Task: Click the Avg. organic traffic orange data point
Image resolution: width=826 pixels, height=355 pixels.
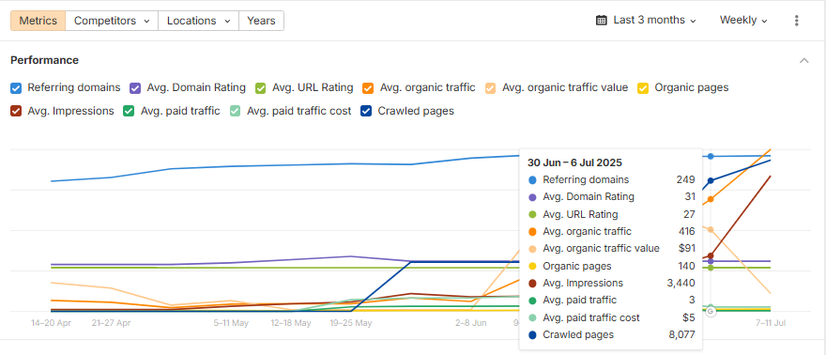Action: point(711,199)
